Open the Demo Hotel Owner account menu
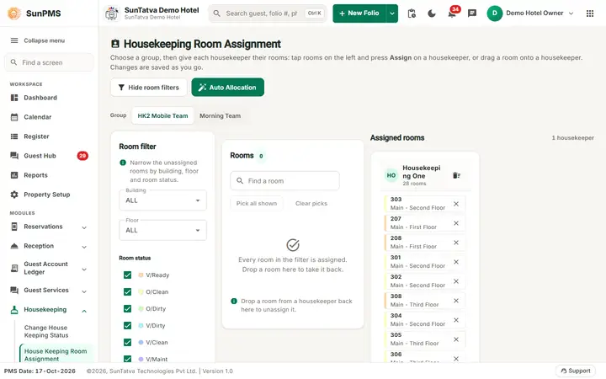 click(530, 13)
